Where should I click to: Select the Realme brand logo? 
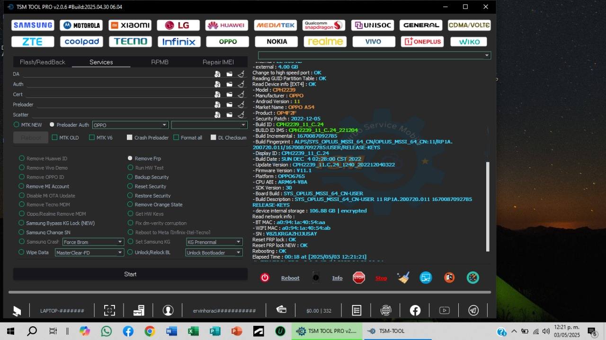[325, 42]
